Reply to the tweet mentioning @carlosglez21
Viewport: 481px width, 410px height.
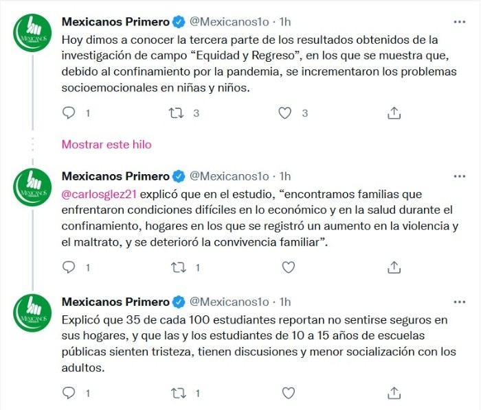pos(69,267)
